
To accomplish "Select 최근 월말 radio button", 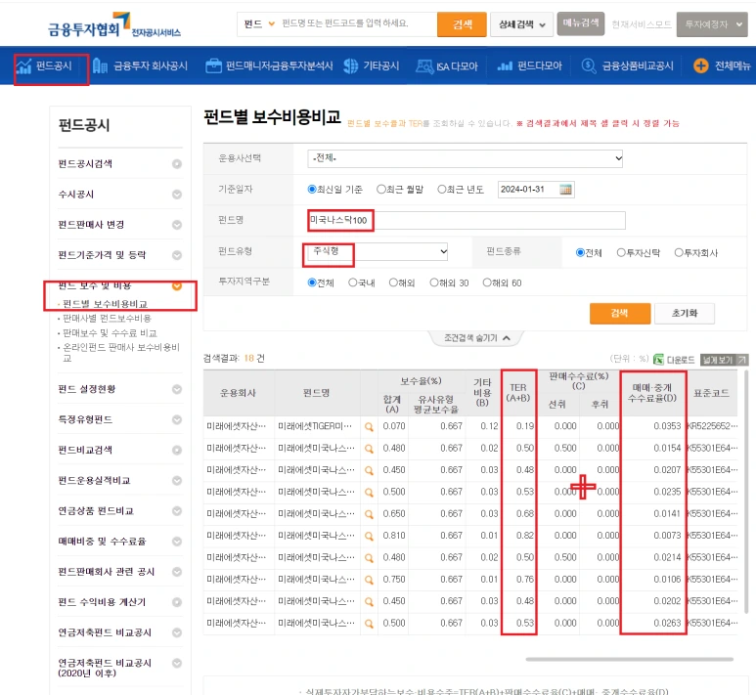I will [380, 189].
